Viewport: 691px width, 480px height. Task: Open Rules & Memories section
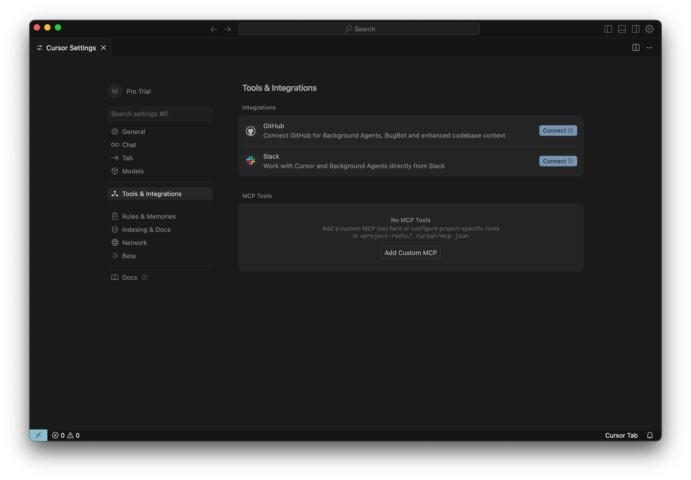(160, 217)
